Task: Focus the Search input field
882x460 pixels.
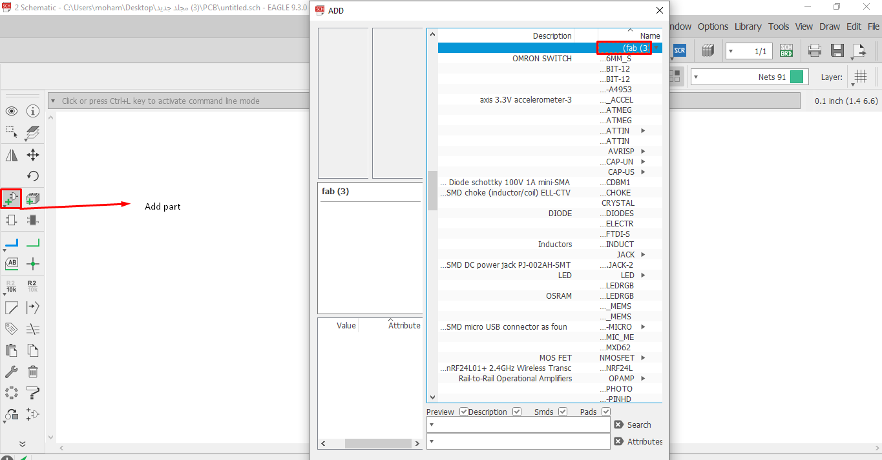Action: pyautogui.click(x=518, y=425)
